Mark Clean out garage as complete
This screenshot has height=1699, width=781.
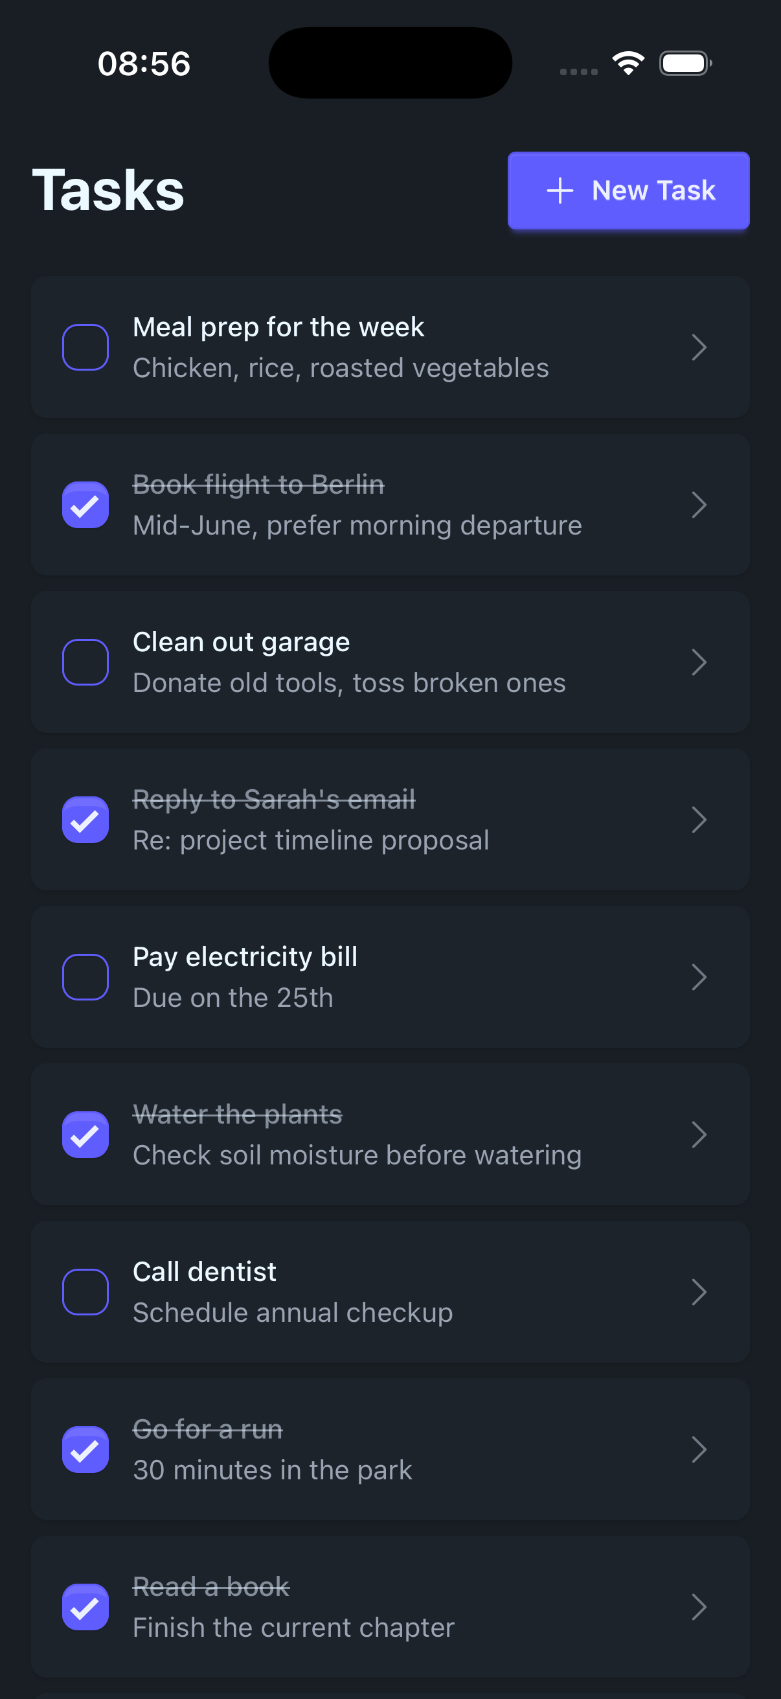click(85, 662)
